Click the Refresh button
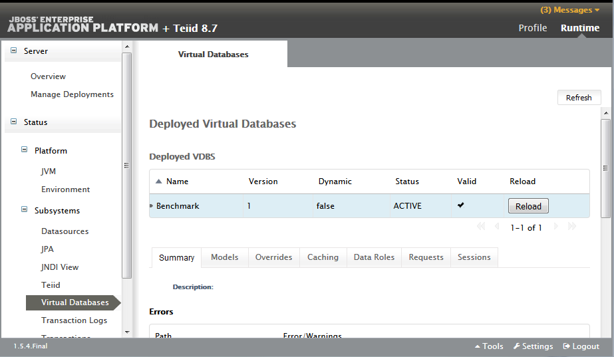This screenshot has width=614, height=357. 579,98
